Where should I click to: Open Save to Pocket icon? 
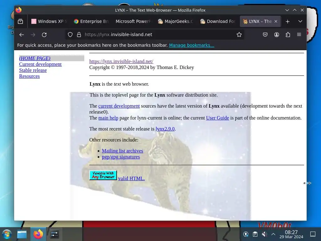point(265,35)
